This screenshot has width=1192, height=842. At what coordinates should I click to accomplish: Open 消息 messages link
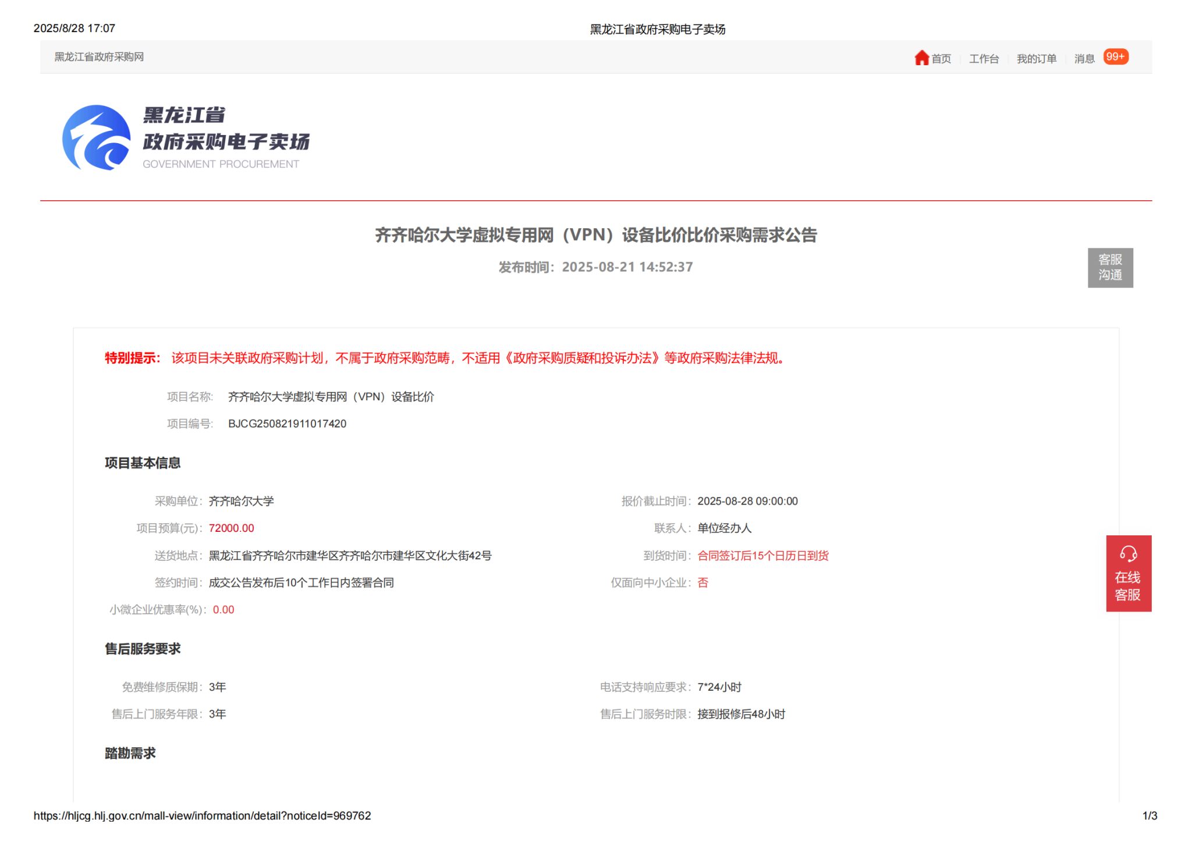(1084, 59)
